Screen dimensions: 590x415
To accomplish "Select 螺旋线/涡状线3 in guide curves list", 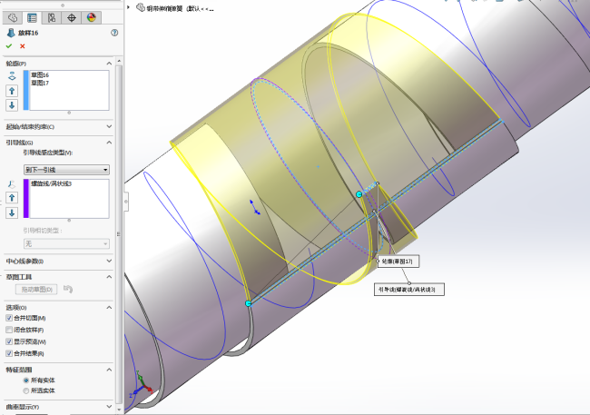I will [51, 183].
